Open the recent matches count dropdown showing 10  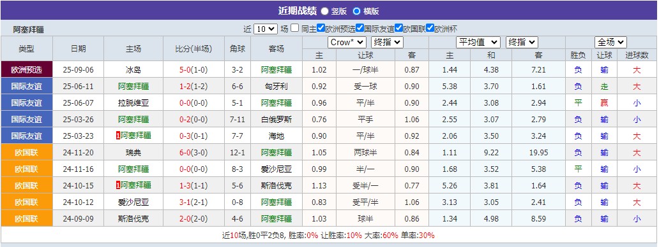pos(265,29)
